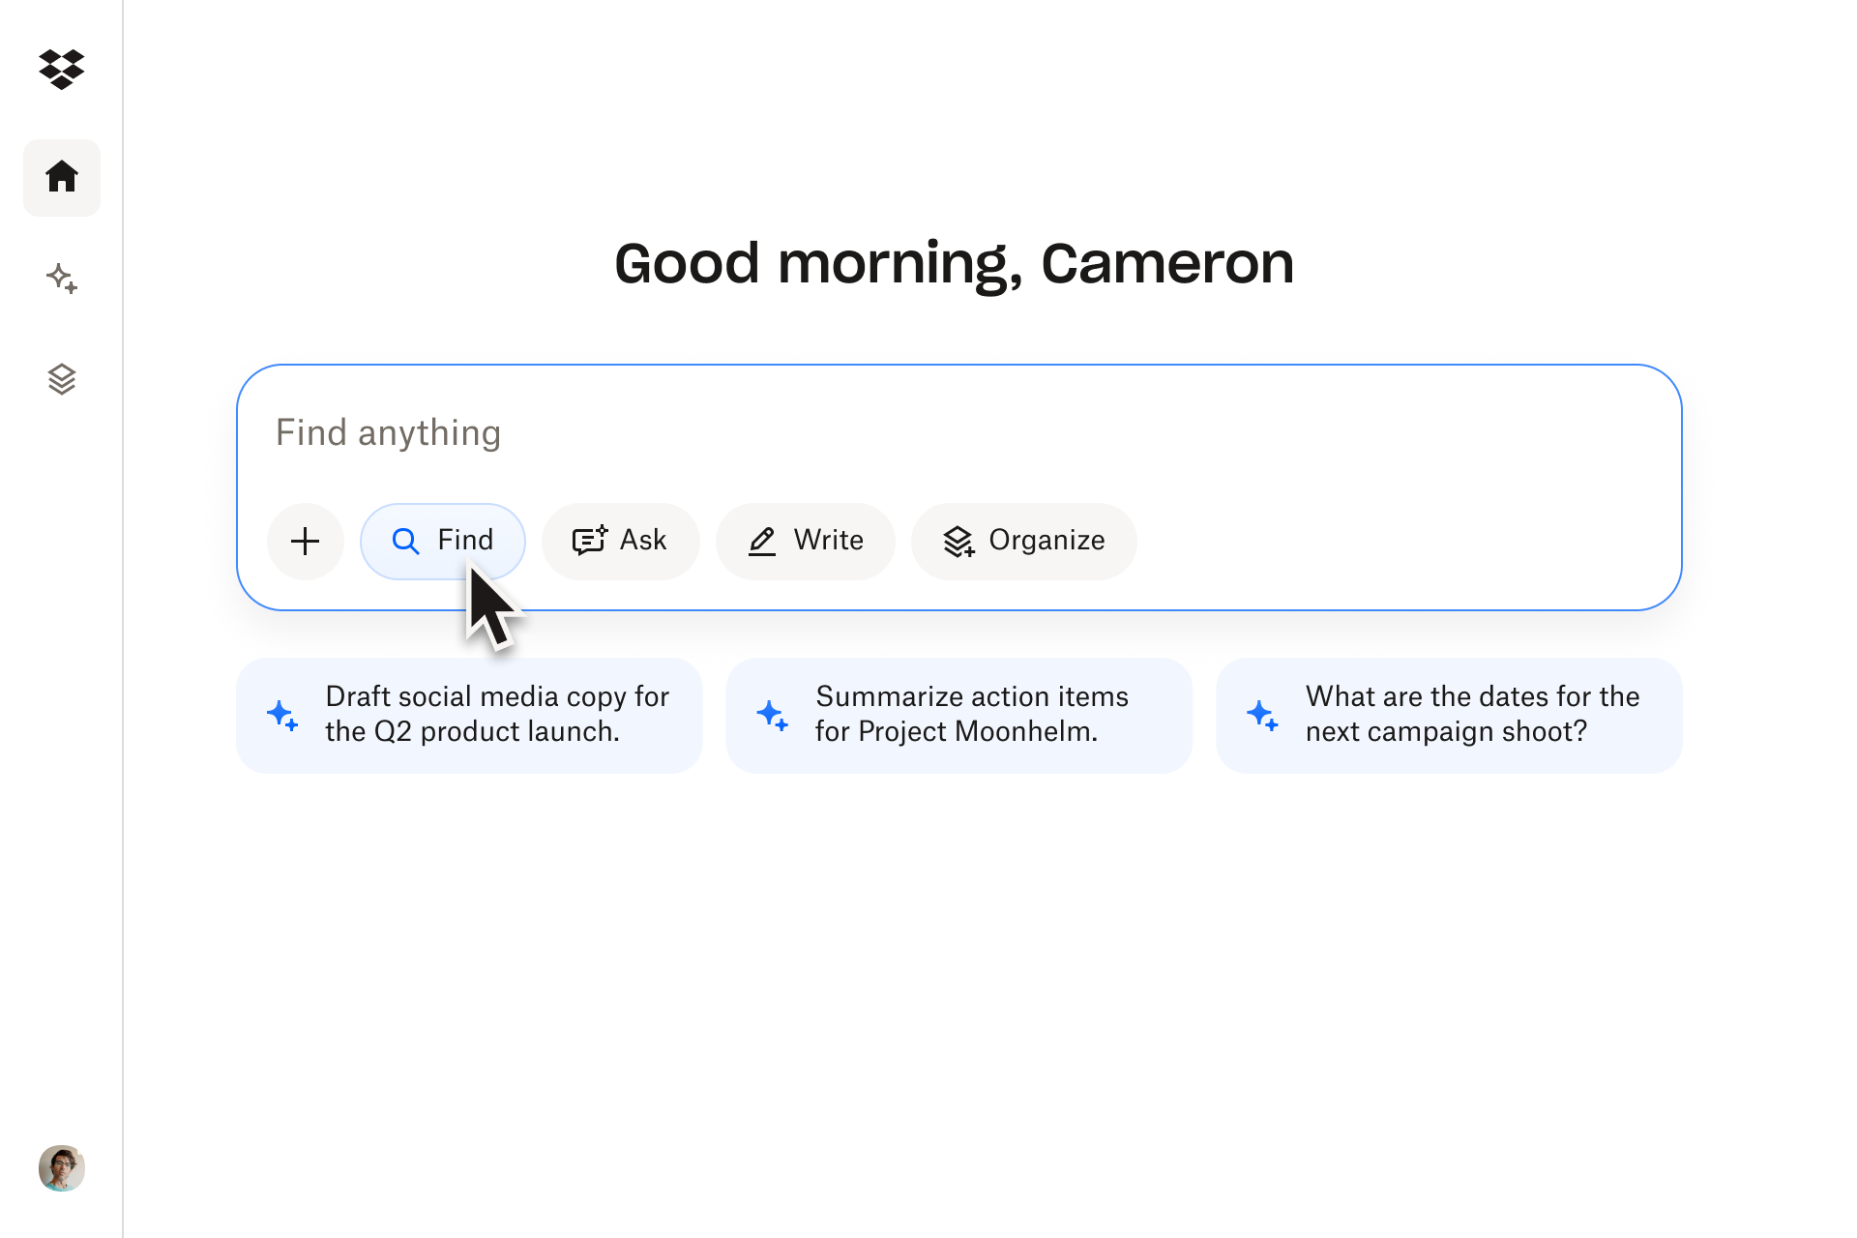Select the Find mode pill
Image resolution: width=1857 pixels, height=1238 pixels.
click(x=443, y=541)
